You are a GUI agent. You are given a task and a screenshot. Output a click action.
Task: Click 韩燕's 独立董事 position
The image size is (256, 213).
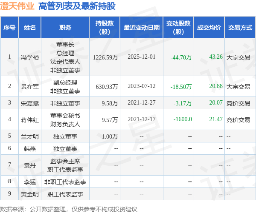[x=65, y=149]
